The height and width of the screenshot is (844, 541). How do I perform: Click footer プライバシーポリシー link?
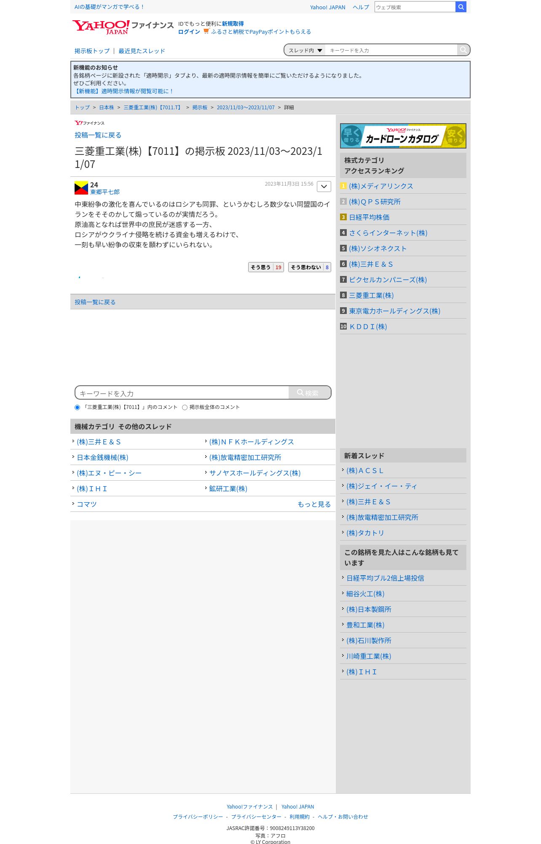point(198,817)
